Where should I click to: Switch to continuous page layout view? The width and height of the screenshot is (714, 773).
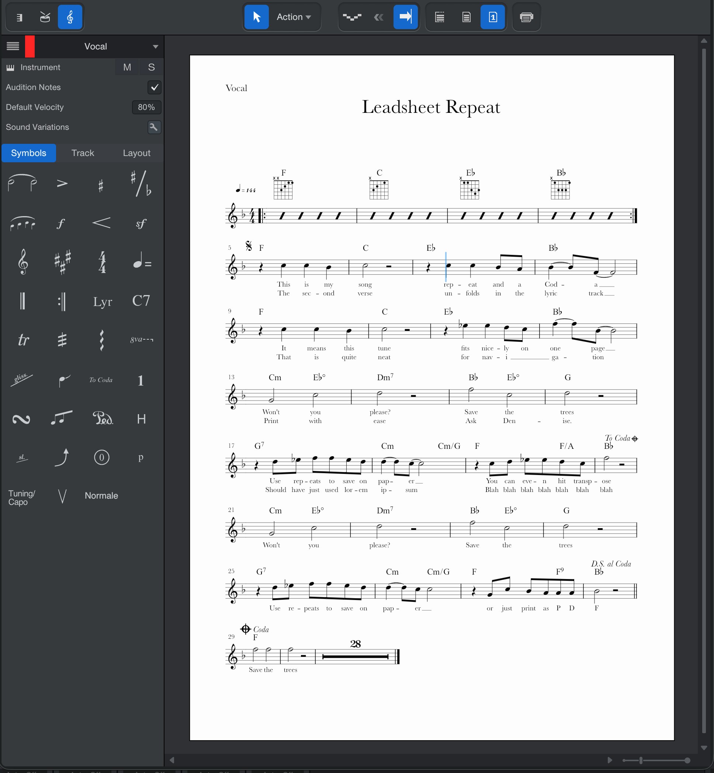coord(440,17)
